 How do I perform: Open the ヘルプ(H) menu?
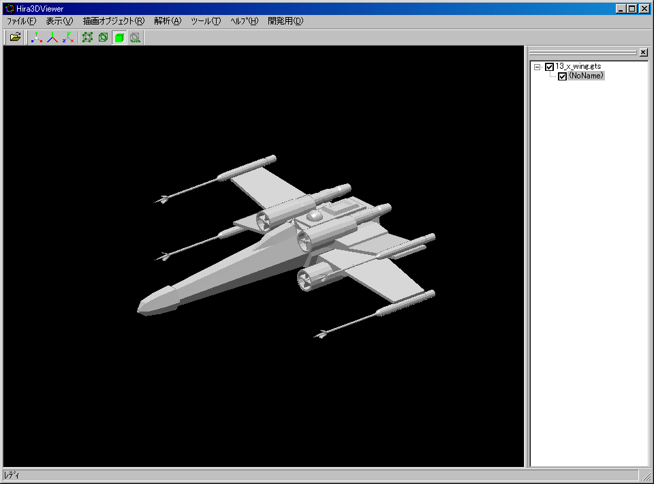pos(245,21)
